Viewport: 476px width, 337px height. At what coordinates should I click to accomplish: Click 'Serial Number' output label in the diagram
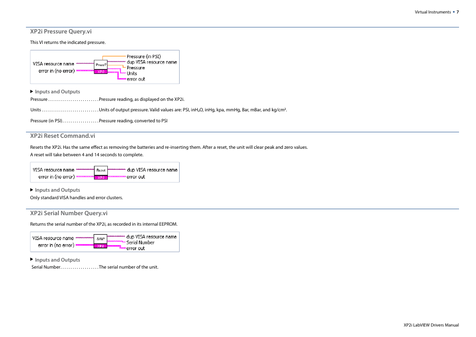(x=140, y=243)
